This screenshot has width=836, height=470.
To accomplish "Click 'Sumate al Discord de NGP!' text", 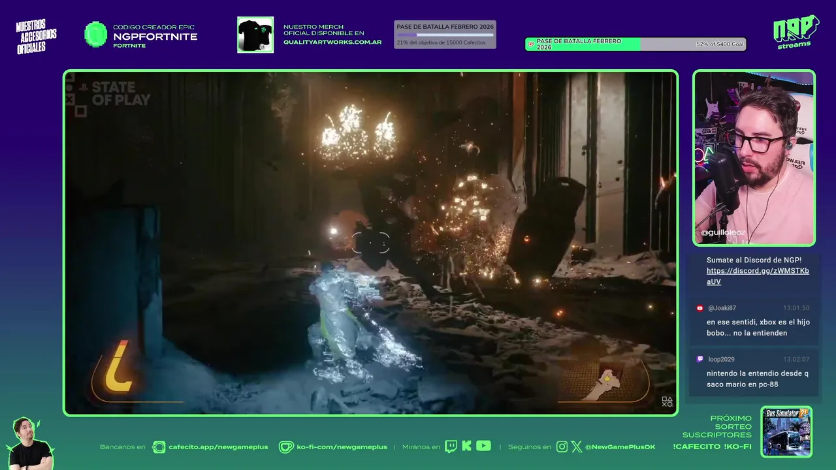I will pyautogui.click(x=754, y=260).
